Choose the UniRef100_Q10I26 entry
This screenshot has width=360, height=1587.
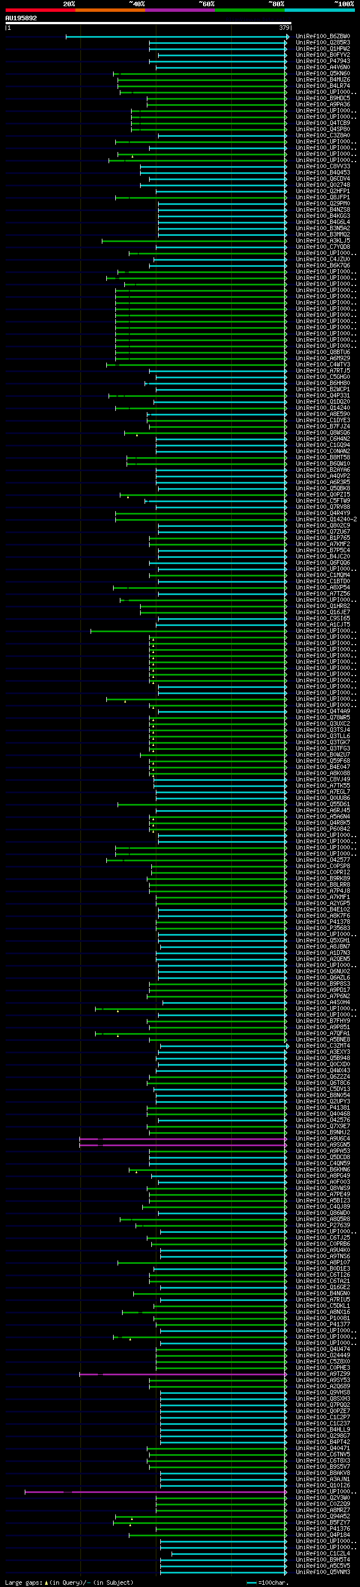[x=322, y=1485]
